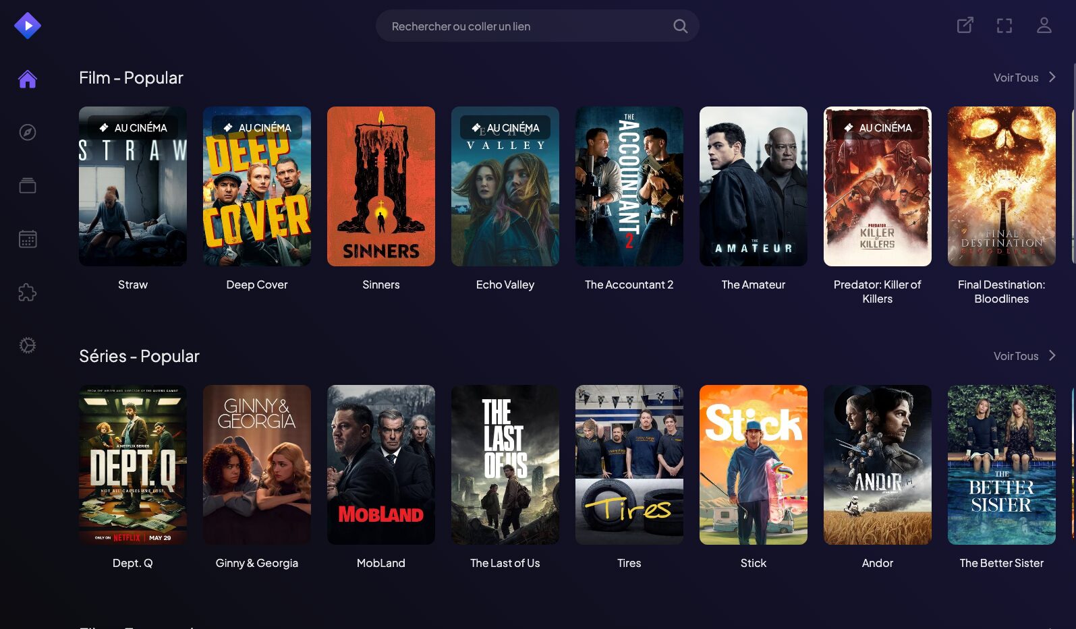Click Final Destination: Bloodlines title text
The height and width of the screenshot is (629, 1076).
1002,292
